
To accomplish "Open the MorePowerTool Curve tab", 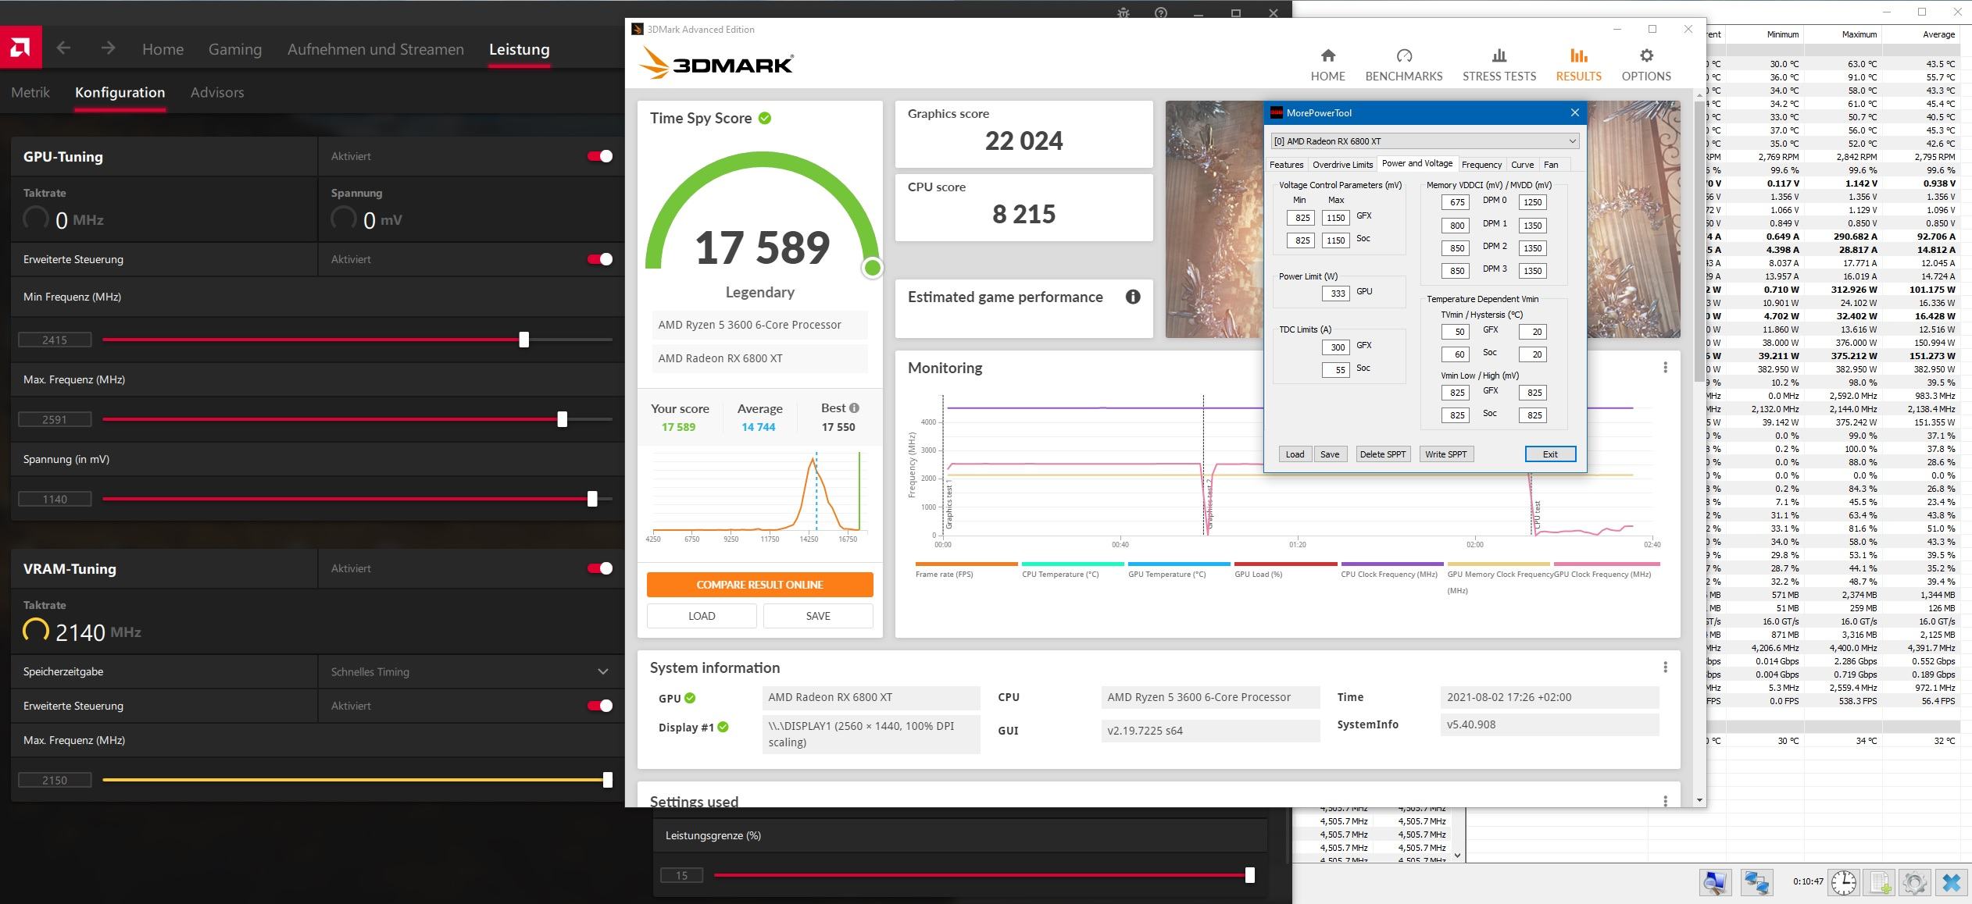I will (1522, 165).
